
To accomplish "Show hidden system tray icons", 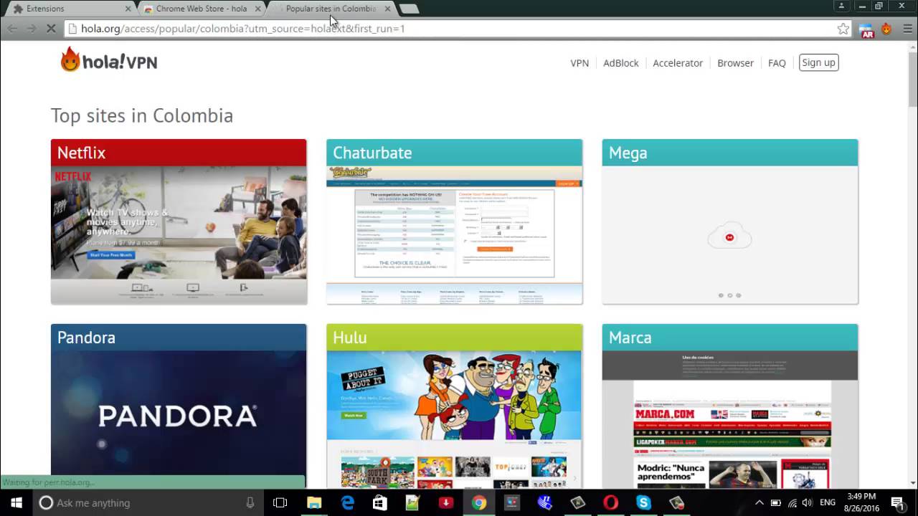I will click(x=760, y=502).
